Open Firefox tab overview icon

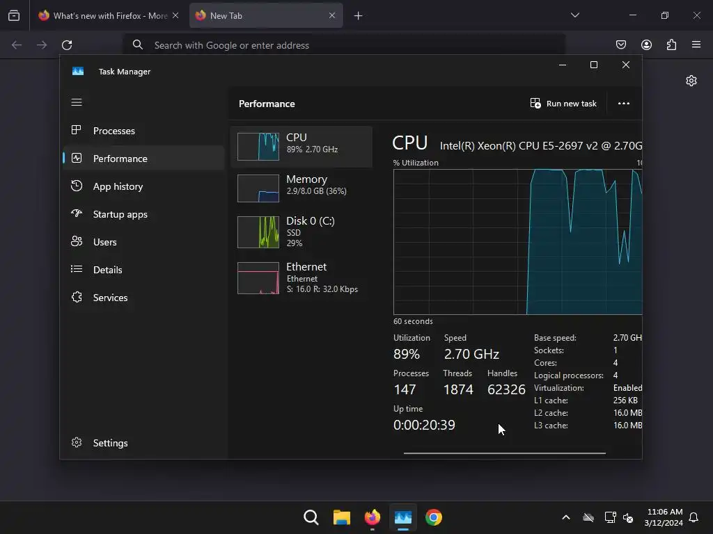14,15
